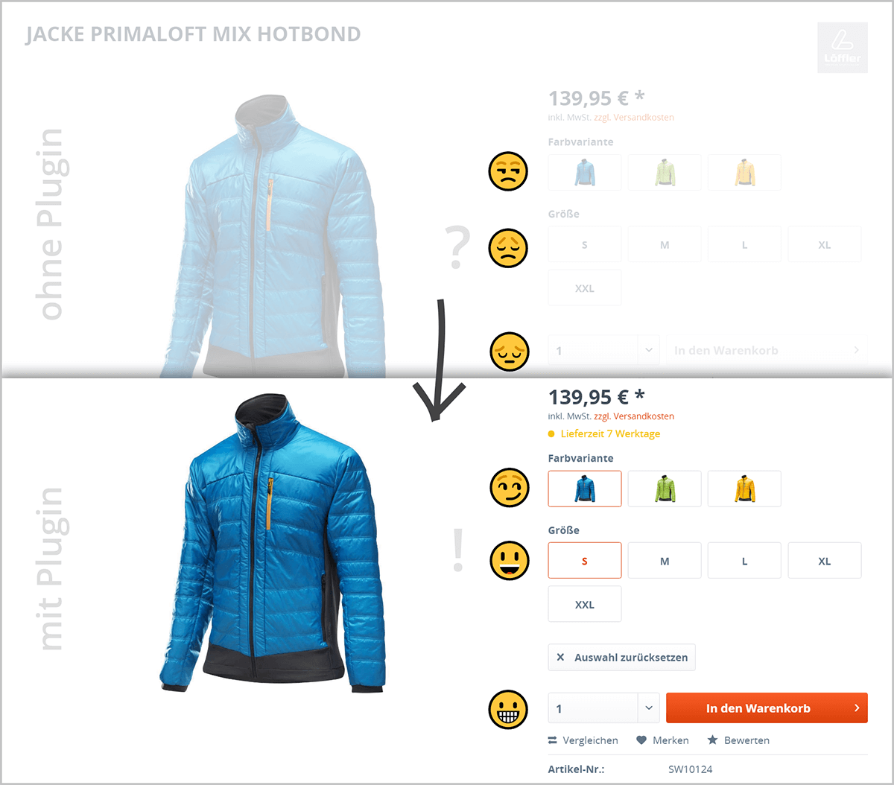
Task: Click the orange In den Warenkorb button
Action: (767, 708)
